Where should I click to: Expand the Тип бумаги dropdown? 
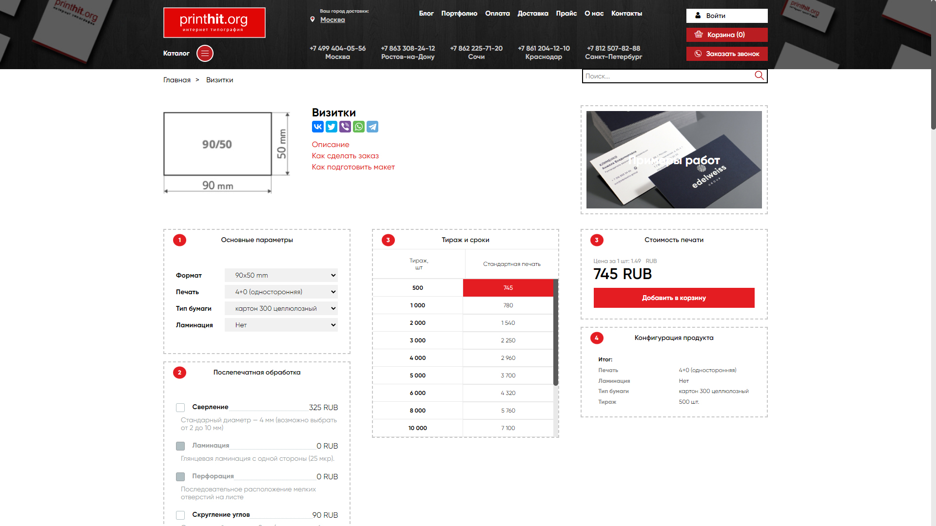point(281,308)
